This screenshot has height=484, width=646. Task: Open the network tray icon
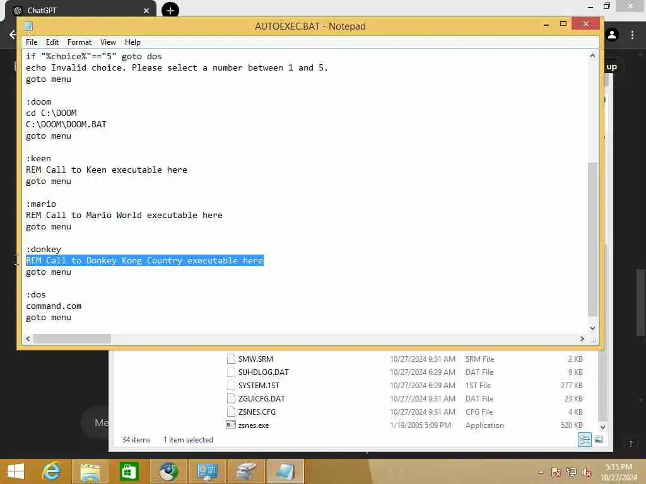[571, 472]
